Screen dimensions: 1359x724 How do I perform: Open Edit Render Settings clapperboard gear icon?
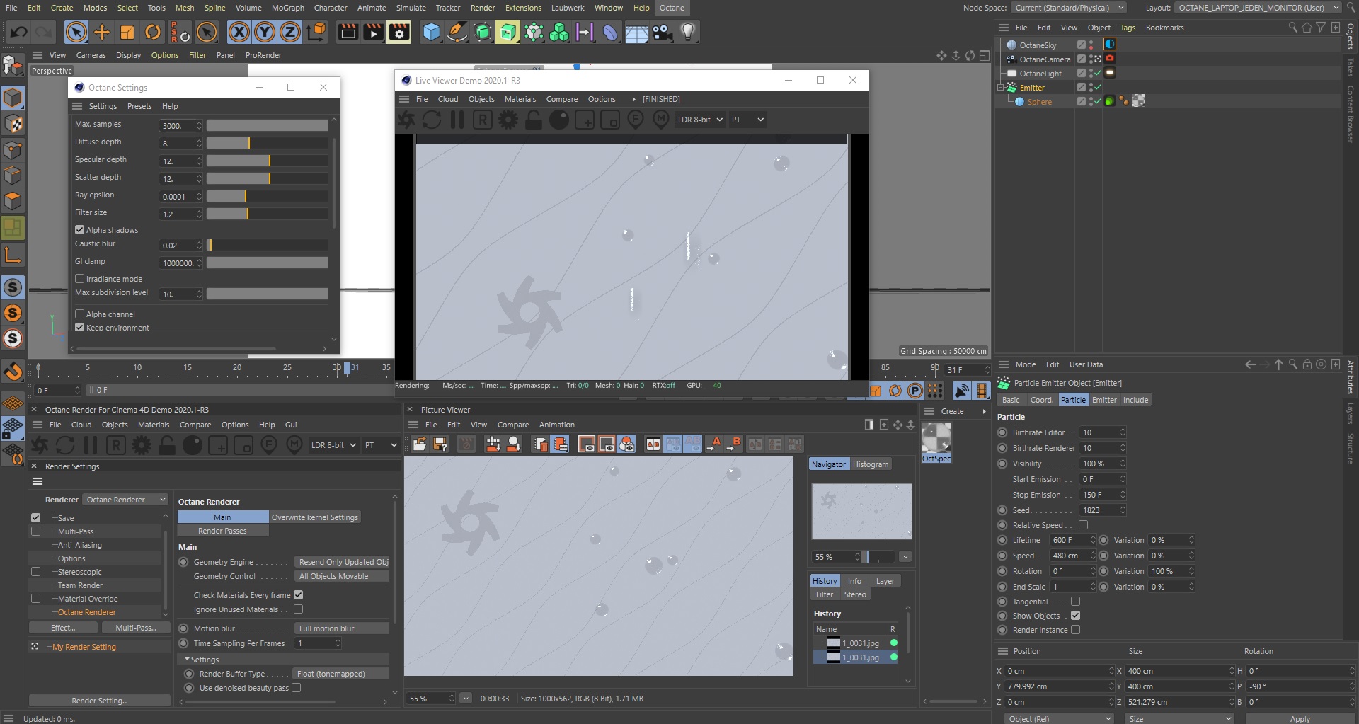point(399,32)
